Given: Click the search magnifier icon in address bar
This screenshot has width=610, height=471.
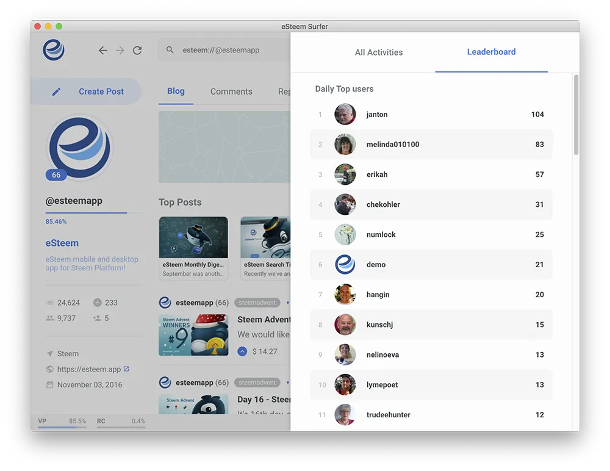Looking at the screenshot, I should point(170,51).
